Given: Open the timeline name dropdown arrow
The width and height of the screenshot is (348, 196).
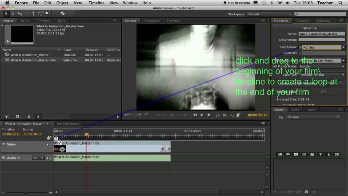Looking at the screenshot, I should (48, 124).
